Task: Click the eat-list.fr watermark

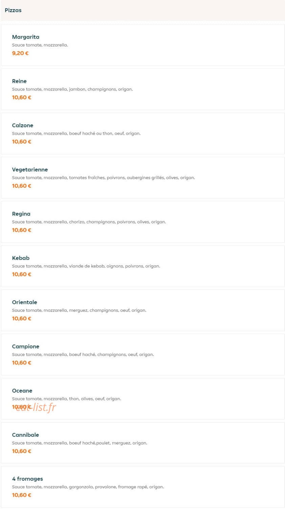Action: (36, 407)
